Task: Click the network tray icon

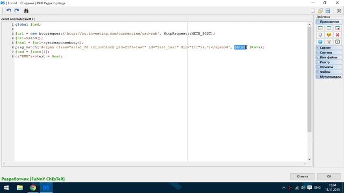Action: [297, 188]
